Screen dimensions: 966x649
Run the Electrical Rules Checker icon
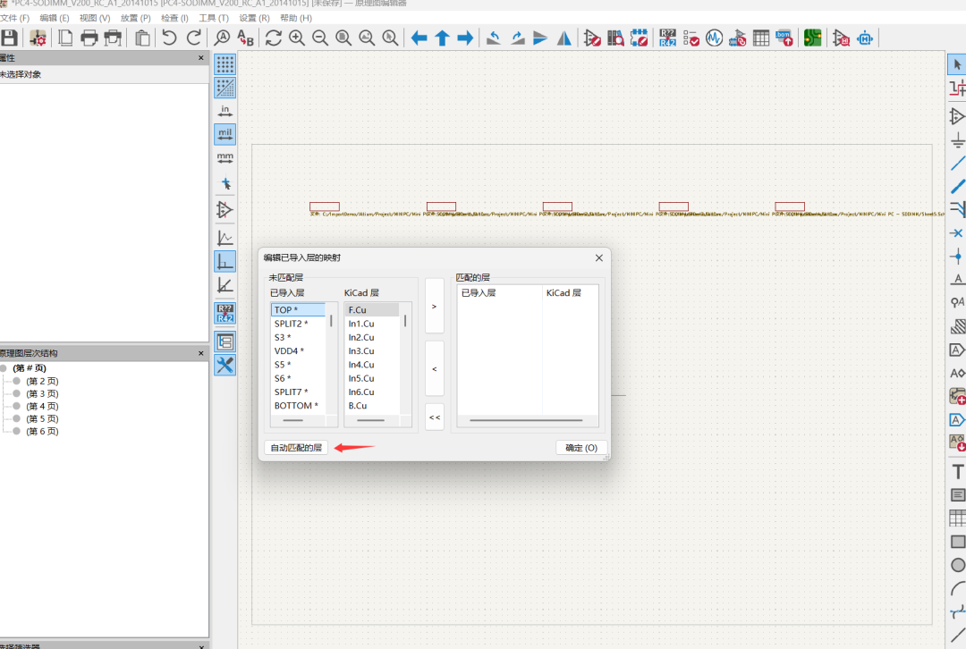[x=691, y=38]
